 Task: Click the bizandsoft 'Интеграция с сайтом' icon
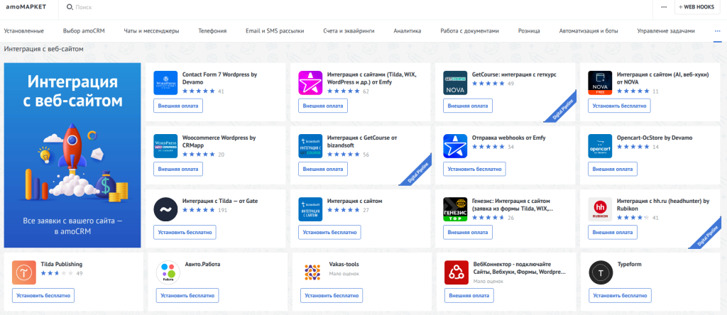[x=311, y=209]
